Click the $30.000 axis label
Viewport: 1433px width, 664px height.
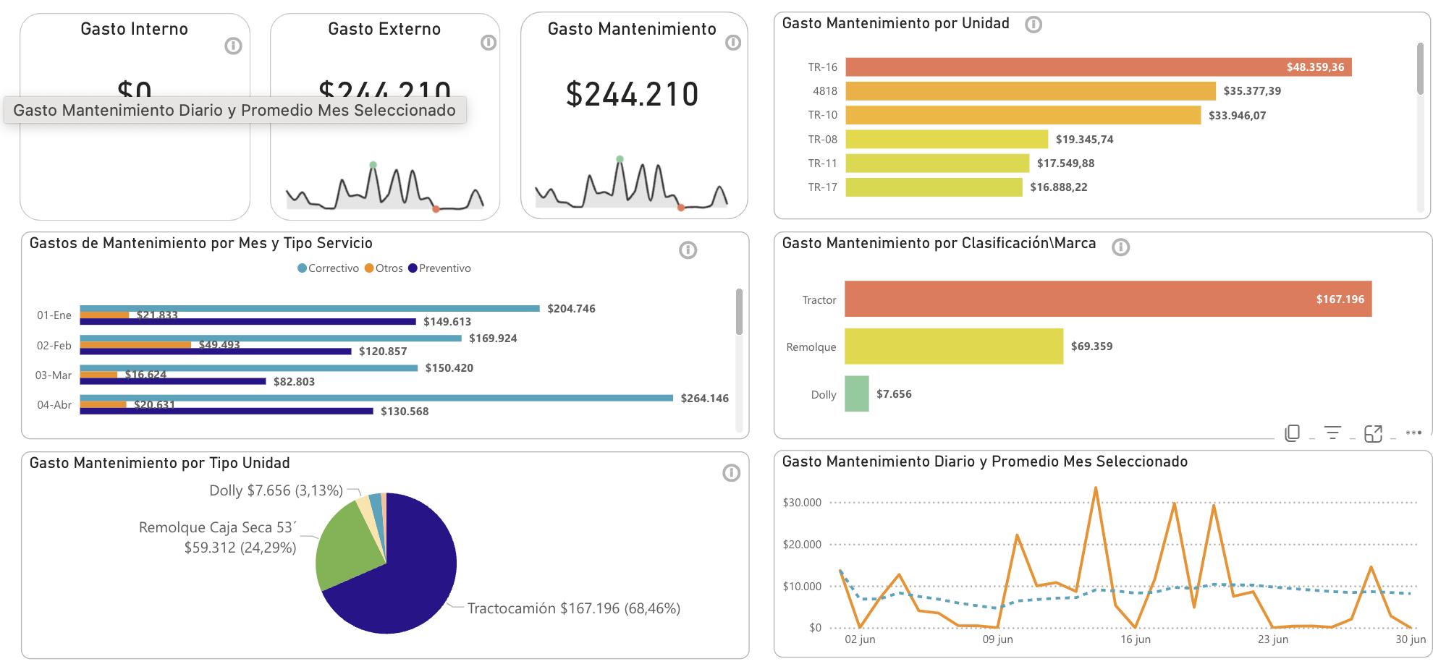(x=802, y=503)
